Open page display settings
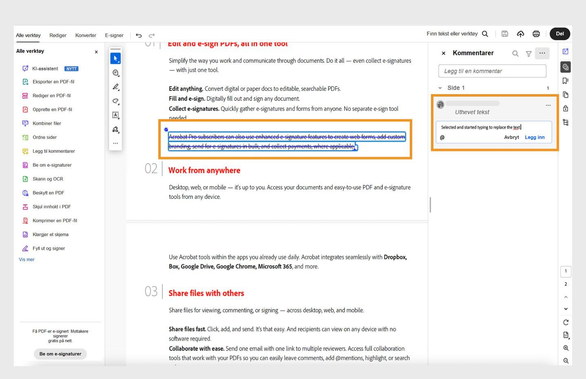This screenshot has height=379, width=586. pos(566,335)
